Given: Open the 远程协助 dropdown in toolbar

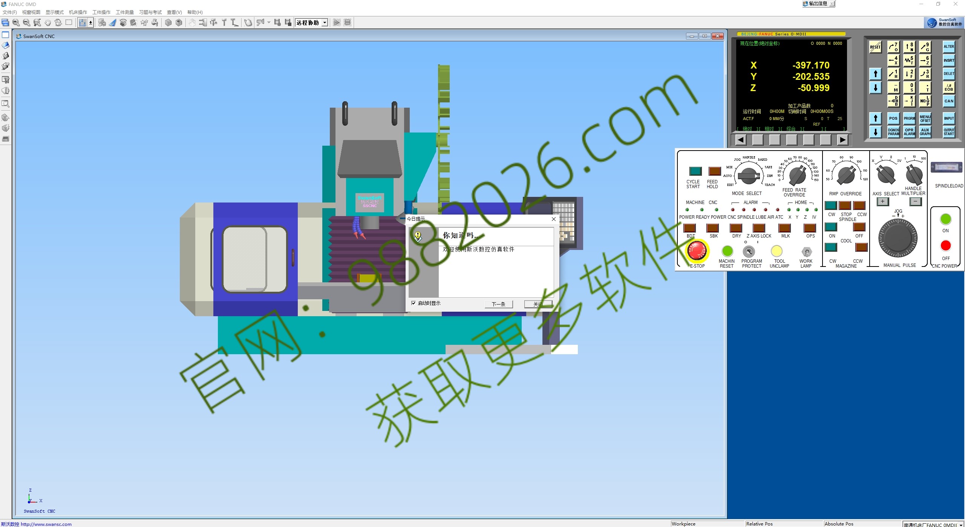Looking at the screenshot, I should [325, 23].
